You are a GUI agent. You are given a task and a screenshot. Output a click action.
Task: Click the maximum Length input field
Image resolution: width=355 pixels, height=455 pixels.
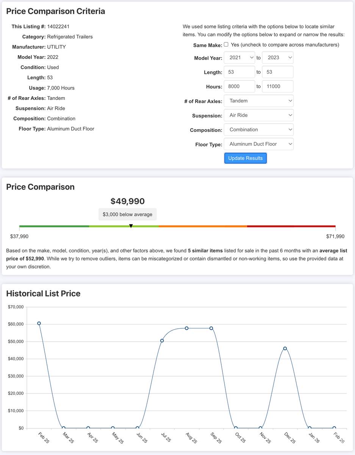(x=277, y=72)
